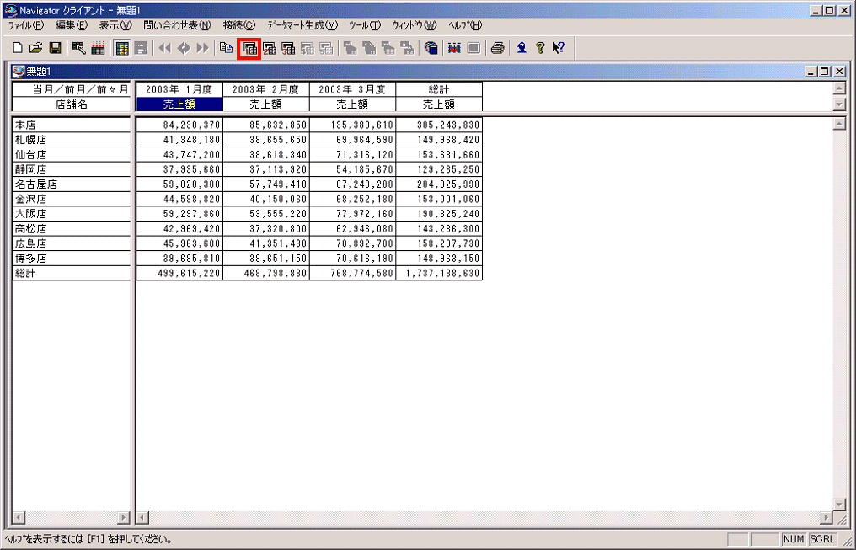Click the red-highlighted table icon in toolbar

coord(249,48)
